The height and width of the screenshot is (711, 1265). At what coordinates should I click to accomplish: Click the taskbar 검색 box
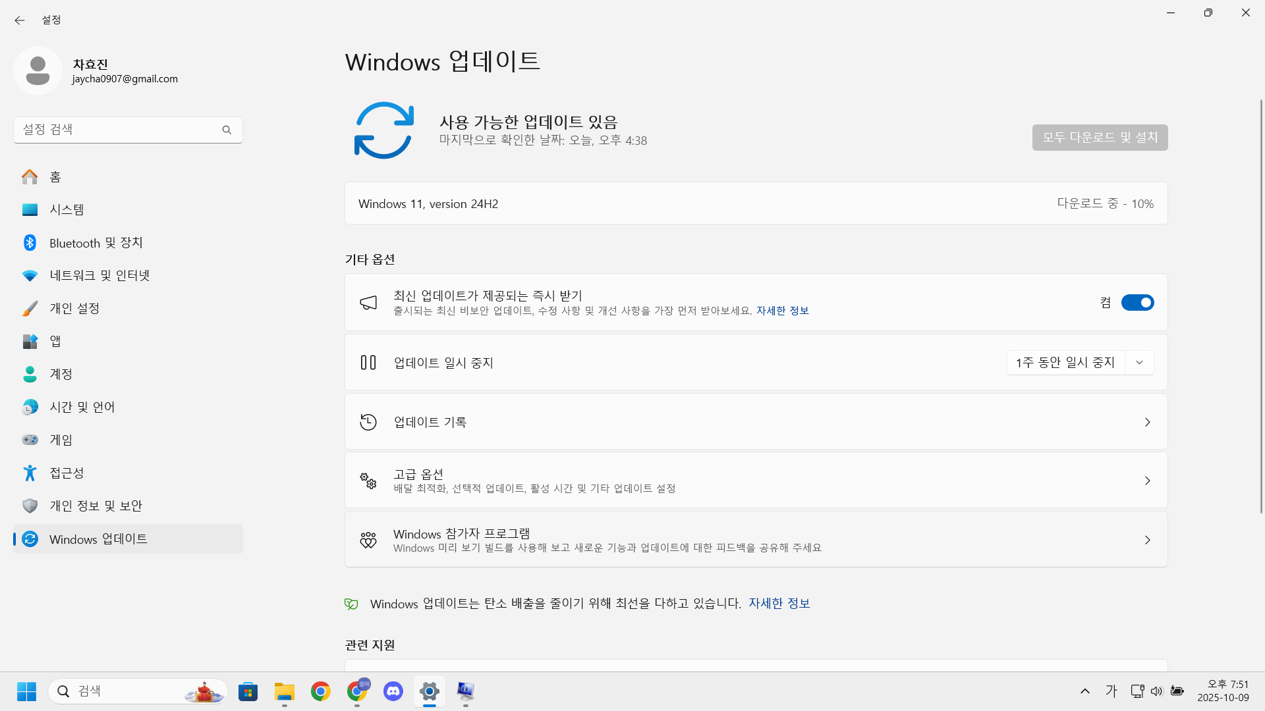[x=138, y=691]
